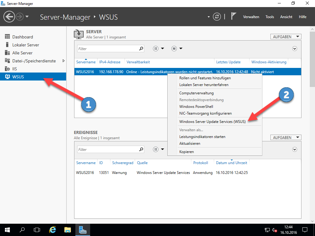The width and height of the screenshot is (315, 236).
Task: Click the forward navigation arrow
Action: (x=20, y=17)
